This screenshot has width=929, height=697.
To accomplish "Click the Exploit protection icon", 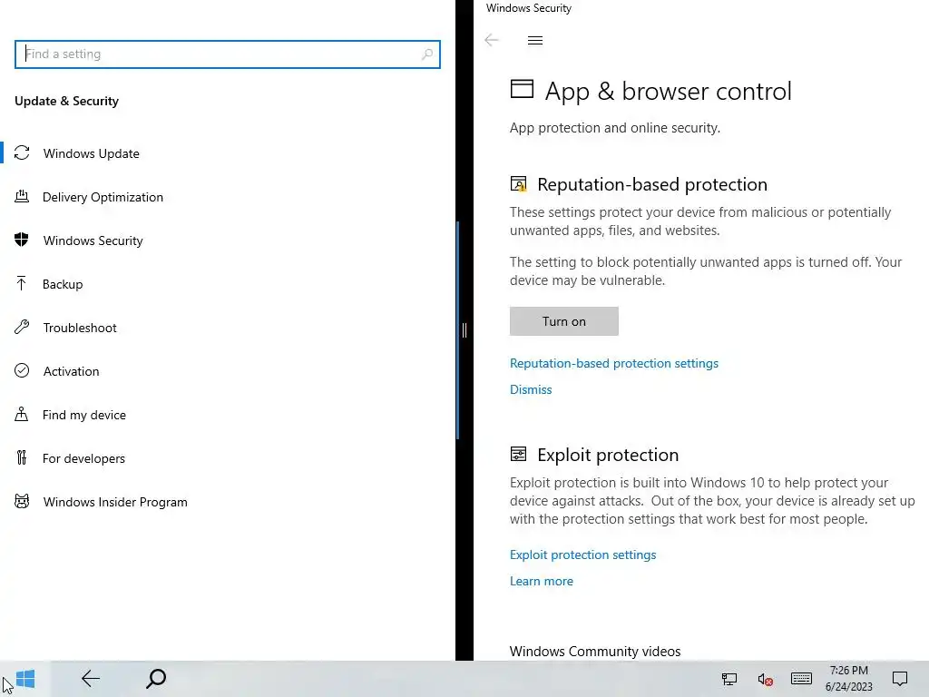I will pyautogui.click(x=518, y=454).
